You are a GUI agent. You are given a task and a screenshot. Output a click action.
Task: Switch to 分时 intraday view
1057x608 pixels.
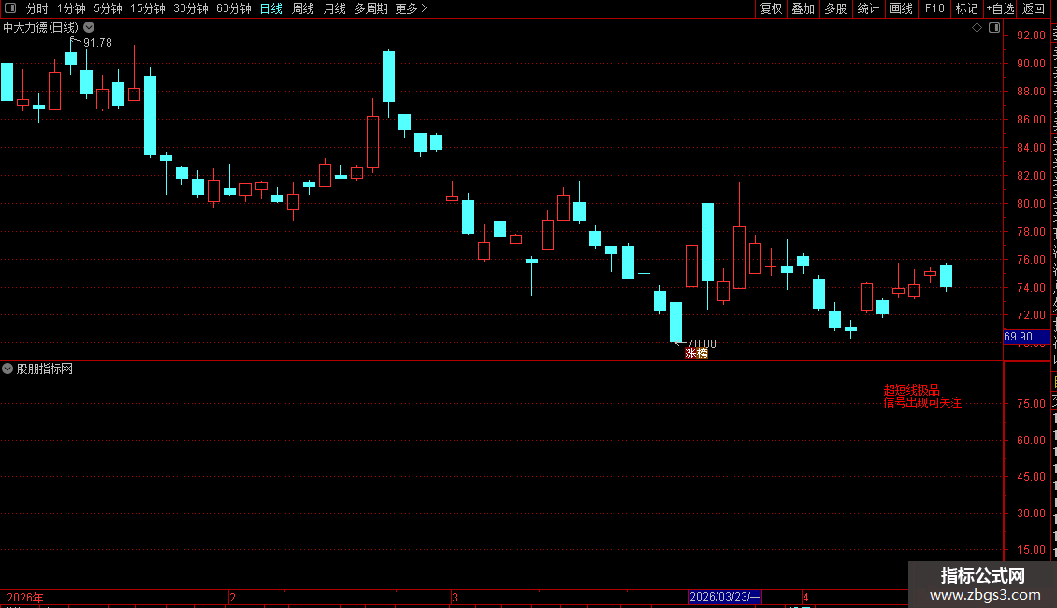(37, 8)
